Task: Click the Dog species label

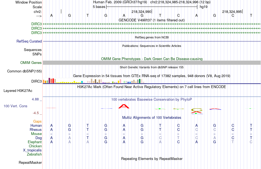Action: [x=39, y=138]
